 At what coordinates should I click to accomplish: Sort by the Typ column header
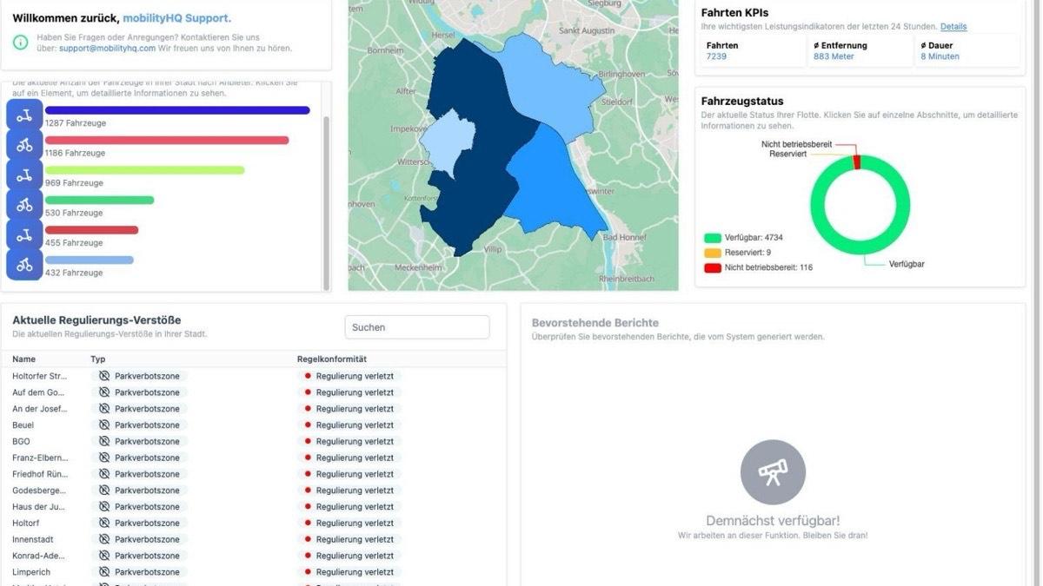coord(98,359)
